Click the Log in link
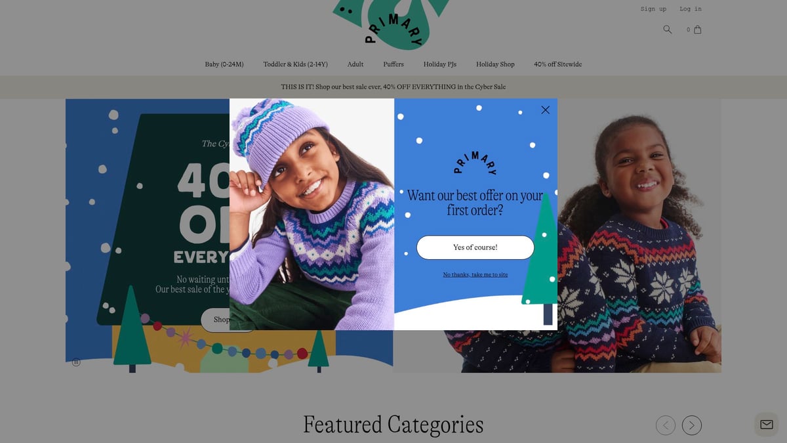 (x=691, y=9)
